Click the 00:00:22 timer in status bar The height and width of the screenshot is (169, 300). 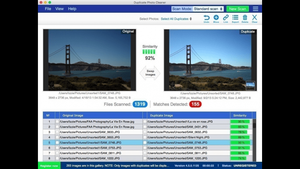tap(208, 166)
